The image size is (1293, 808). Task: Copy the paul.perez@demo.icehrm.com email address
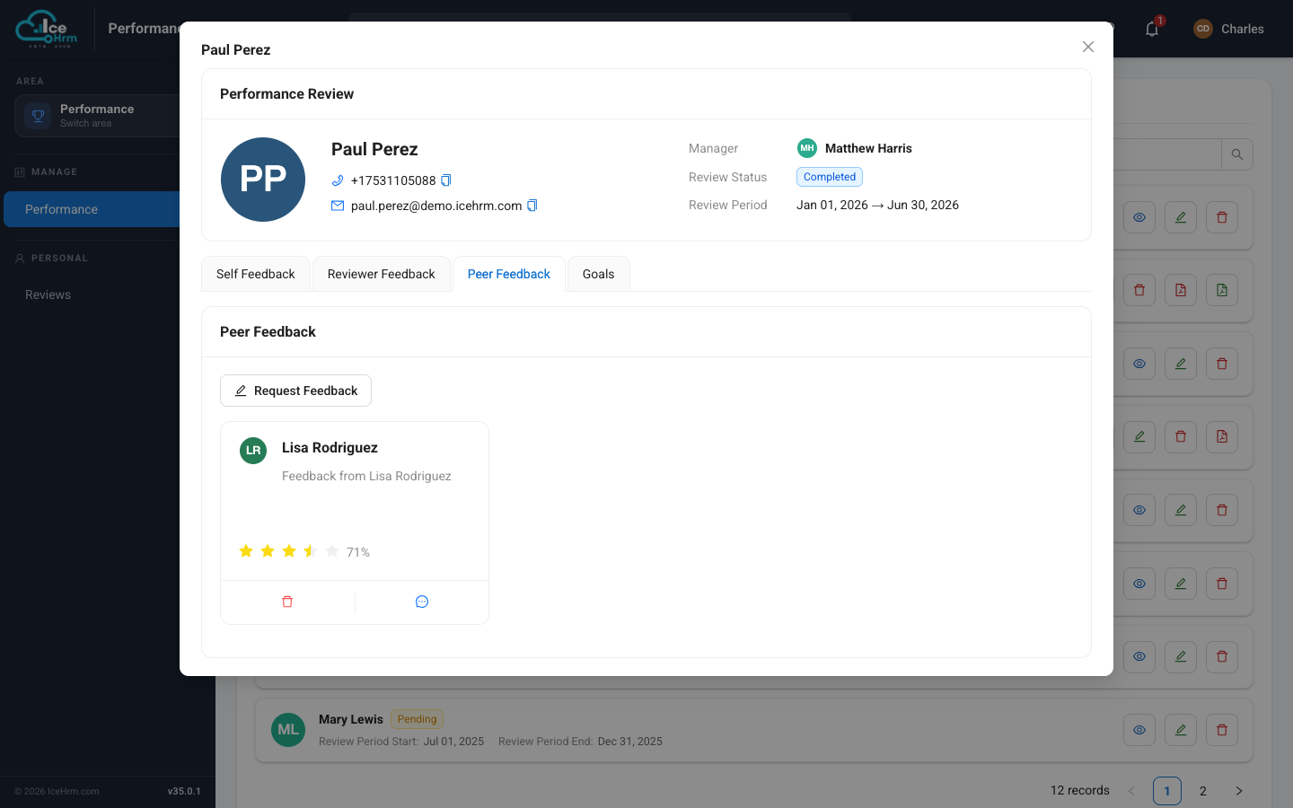click(532, 206)
